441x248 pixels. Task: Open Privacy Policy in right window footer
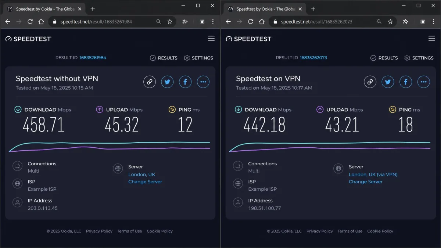pyautogui.click(x=320, y=231)
